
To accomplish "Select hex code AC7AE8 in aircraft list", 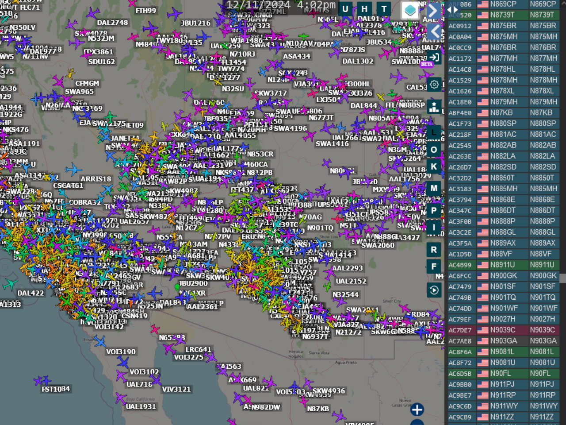I will click(460, 341).
